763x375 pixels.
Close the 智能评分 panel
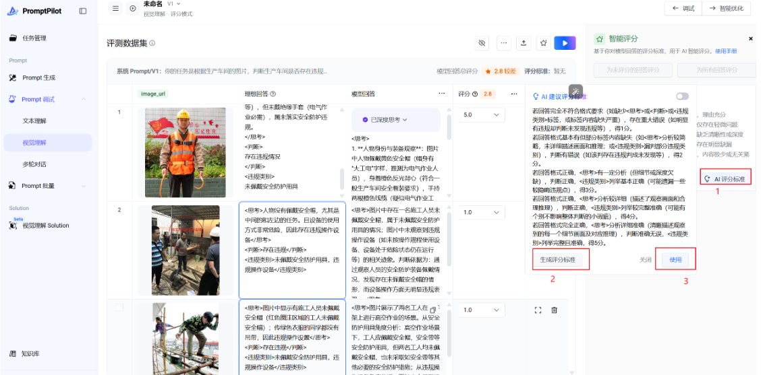point(751,39)
